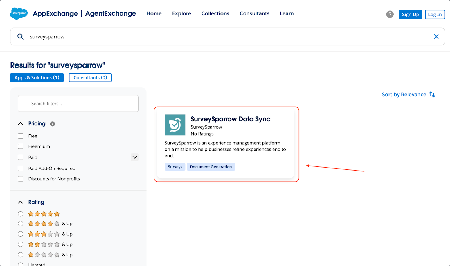The width and height of the screenshot is (450, 266).
Task: Collapse the Rating filter section
Action: coord(21,202)
